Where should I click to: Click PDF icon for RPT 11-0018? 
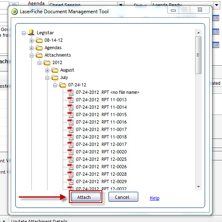coord(71,137)
